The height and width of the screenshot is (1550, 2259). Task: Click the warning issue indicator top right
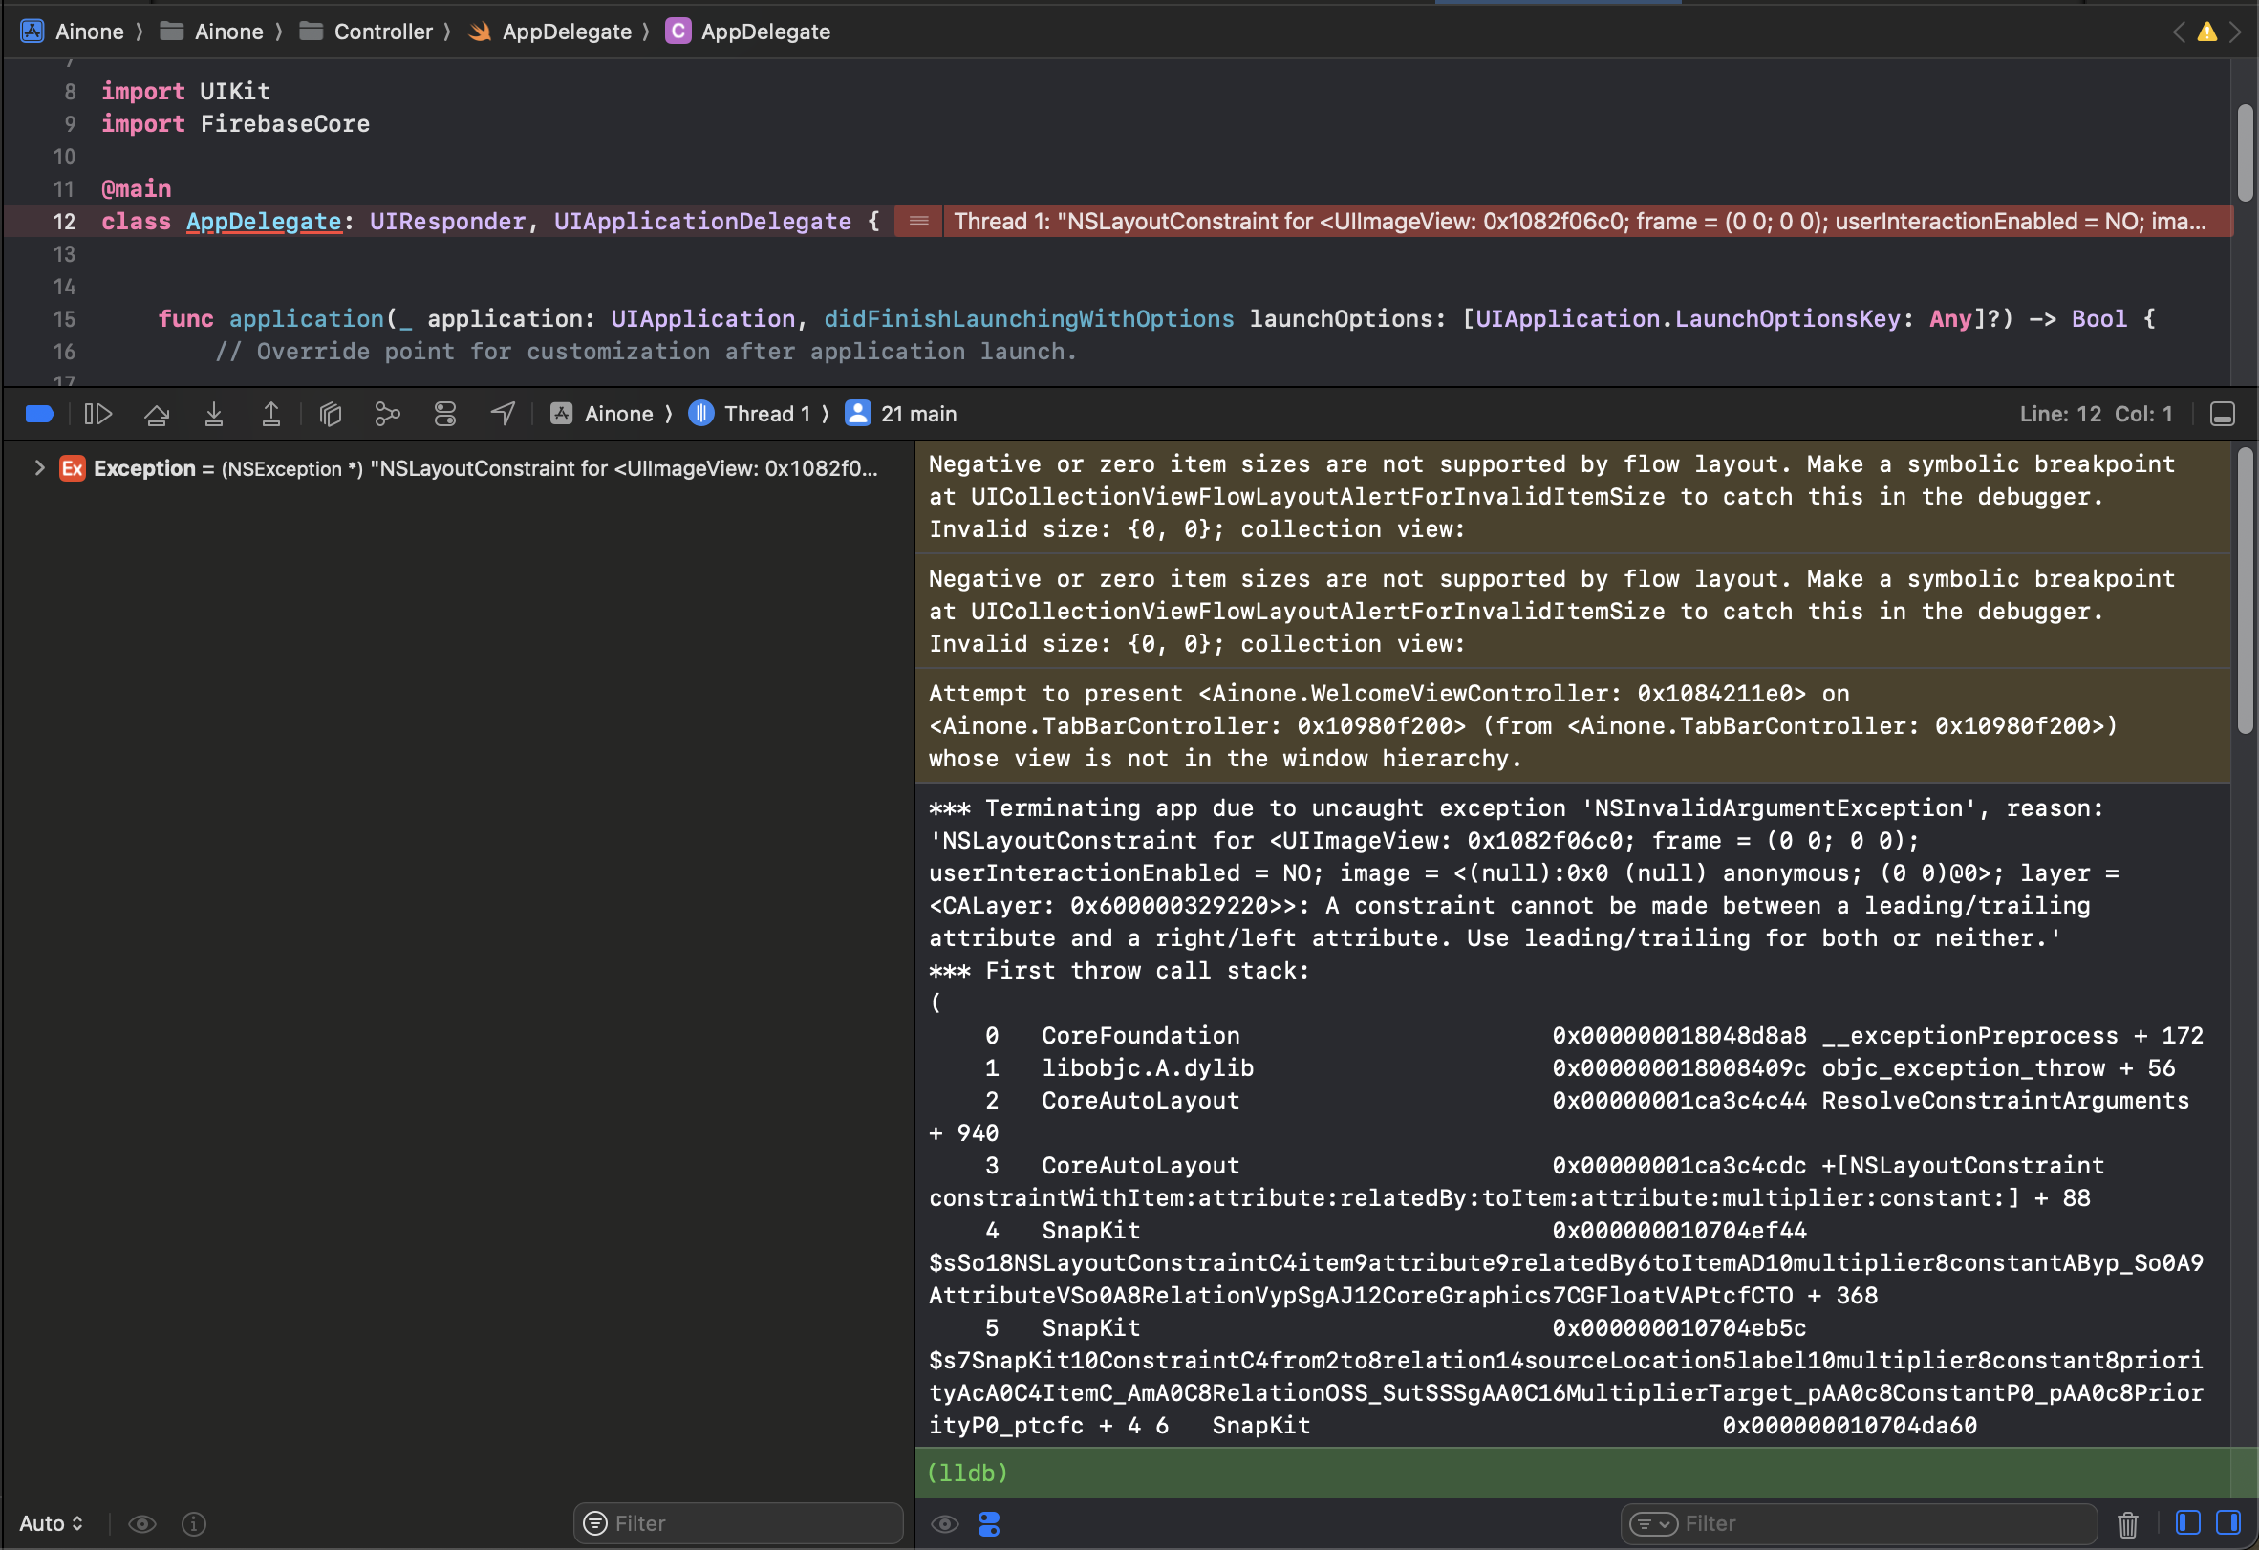(x=2206, y=32)
